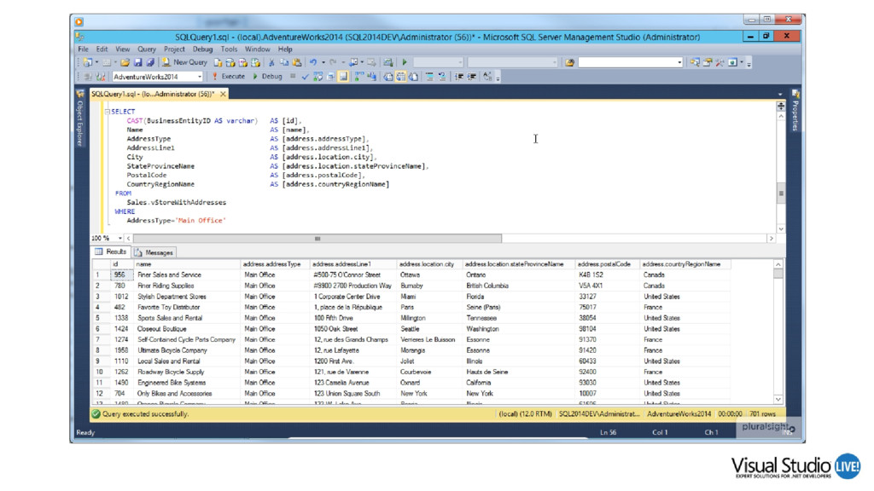Click the Execute button
Viewport: 874px width, 491px height.
[229, 77]
